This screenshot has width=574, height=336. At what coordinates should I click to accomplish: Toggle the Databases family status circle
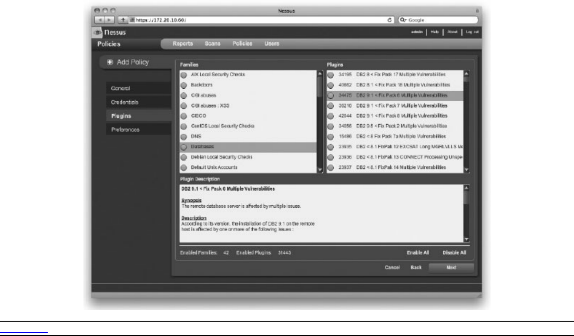[x=183, y=147]
